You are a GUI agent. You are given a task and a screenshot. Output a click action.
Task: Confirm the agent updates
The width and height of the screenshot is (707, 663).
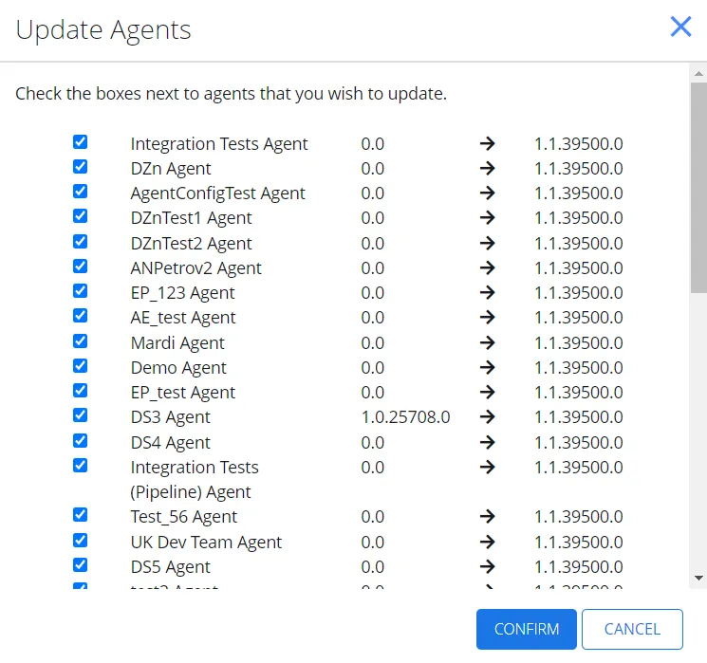pyautogui.click(x=526, y=629)
